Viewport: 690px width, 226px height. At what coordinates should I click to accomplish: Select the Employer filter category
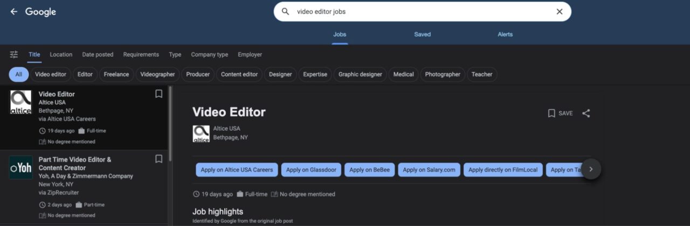pos(250,54)
